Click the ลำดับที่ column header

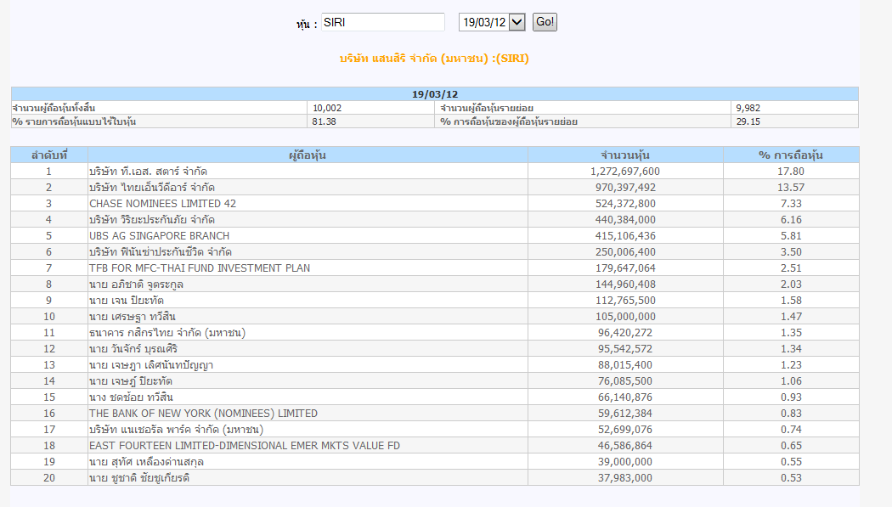coord(49,155)
